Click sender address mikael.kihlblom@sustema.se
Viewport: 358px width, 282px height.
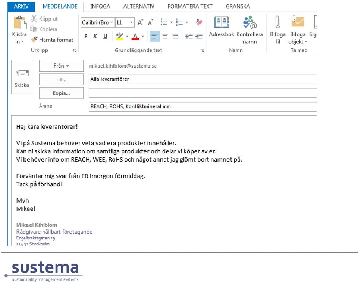click(123, 66)
